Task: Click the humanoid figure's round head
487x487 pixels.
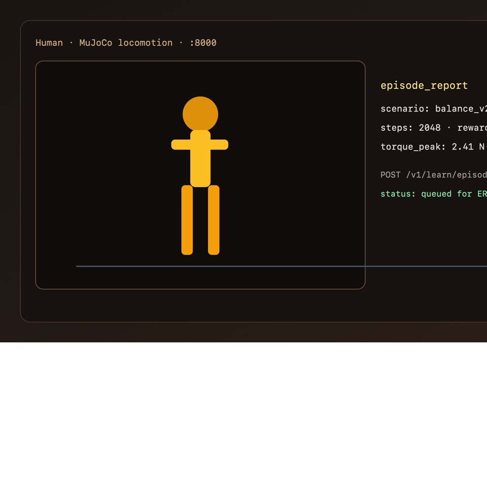Action: (200, 114)
